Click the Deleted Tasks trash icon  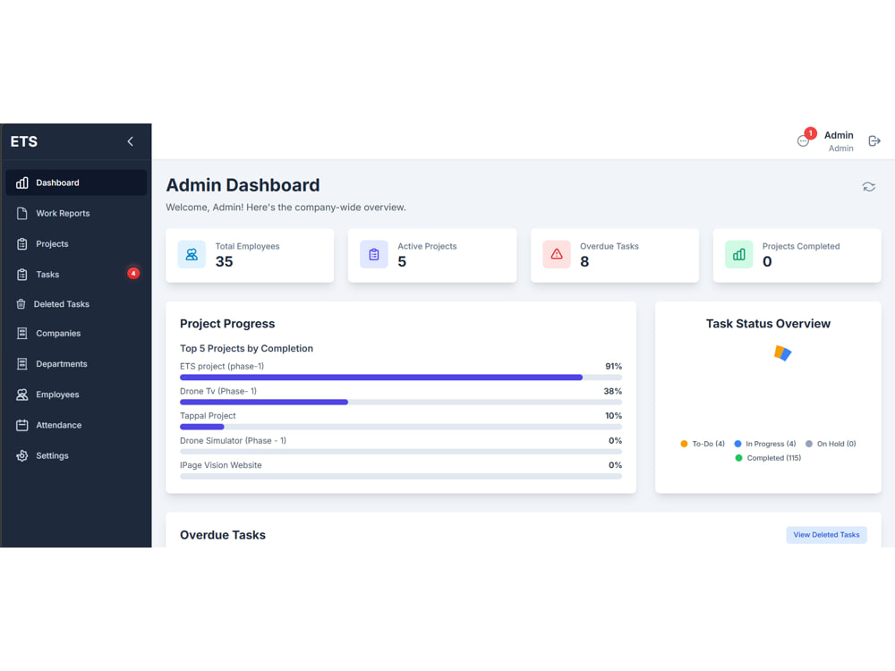(21, 304)
